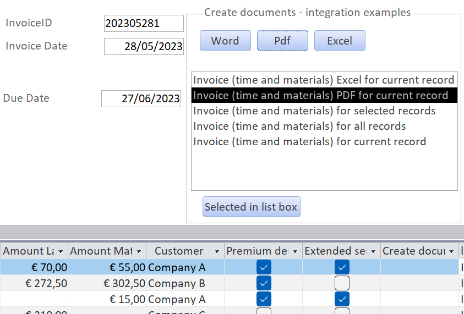
Task: Open Extended se column filter dropdown
Action: (x=373, y=251)
